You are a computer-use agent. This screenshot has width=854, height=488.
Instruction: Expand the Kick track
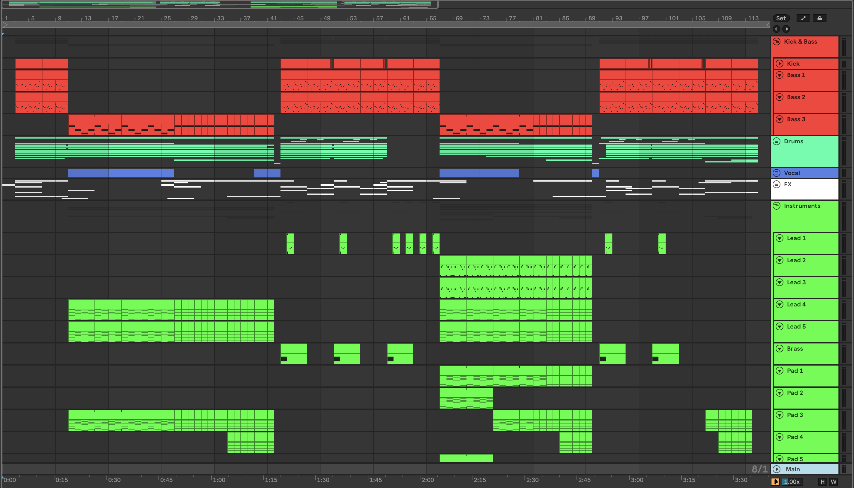click(780, 64)
